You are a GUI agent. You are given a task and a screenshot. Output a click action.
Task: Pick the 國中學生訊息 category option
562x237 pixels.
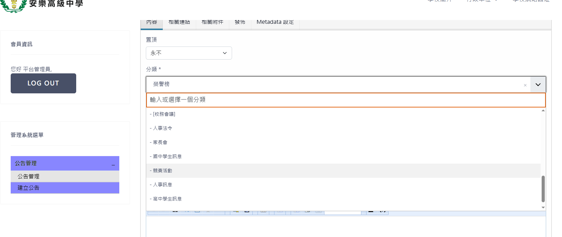point(167,156)
